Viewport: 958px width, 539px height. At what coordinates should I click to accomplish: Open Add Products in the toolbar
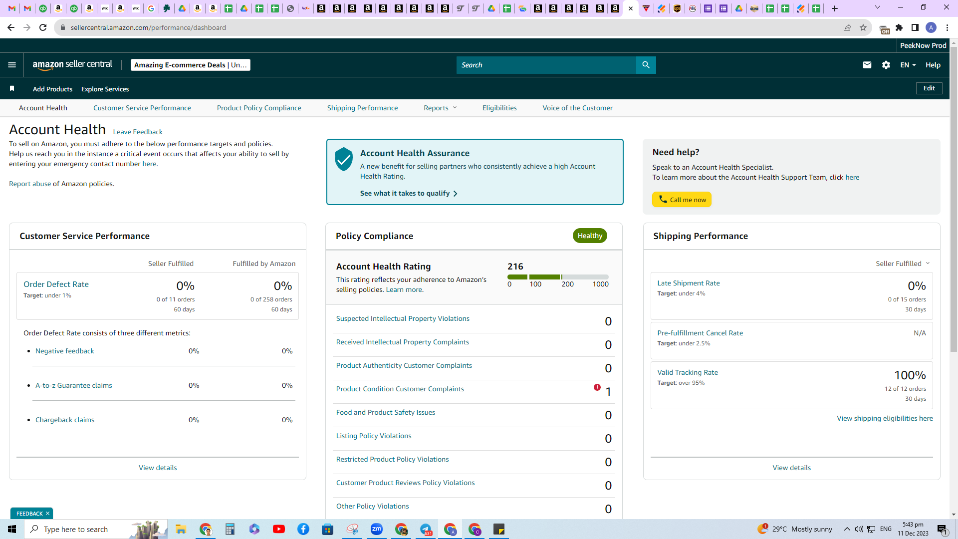tap(52, 89)
